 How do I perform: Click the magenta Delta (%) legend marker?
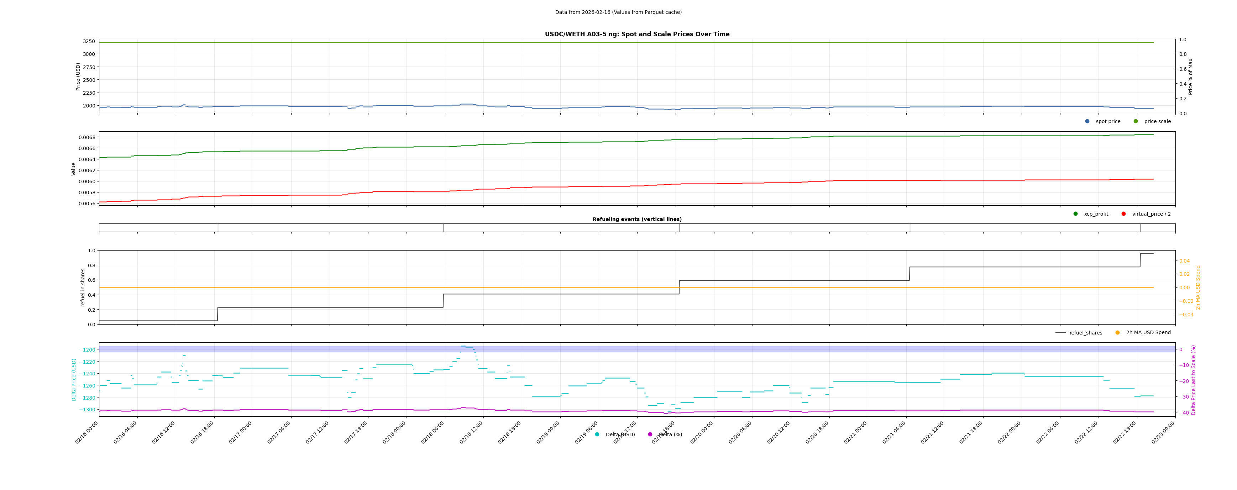(x=650, y=434)
